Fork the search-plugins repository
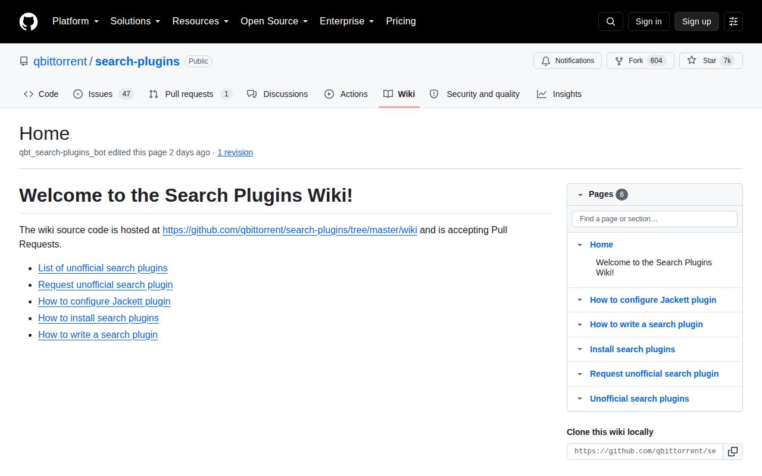Screen dimensions: 762x476 point(640,61)
